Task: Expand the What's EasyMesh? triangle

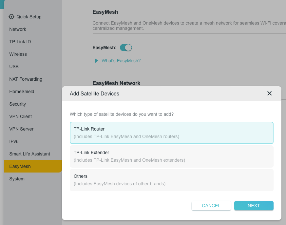Action: [x=96, y=61]
